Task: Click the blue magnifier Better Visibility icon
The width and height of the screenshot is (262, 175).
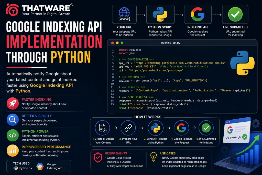Action: 13,120
